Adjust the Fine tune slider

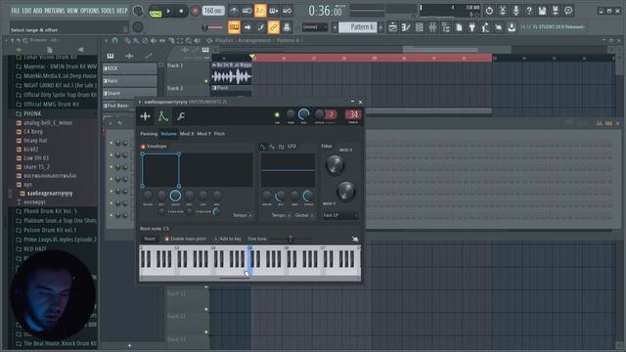coord(291,239)
